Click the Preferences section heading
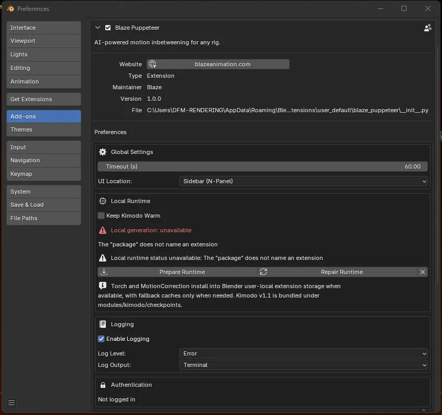Image resolution: width=442 pixels, height=415 pixels. tap(110, 132)
